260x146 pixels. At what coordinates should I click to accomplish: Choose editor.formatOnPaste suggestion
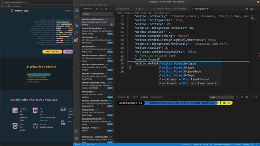pos(190,64)
